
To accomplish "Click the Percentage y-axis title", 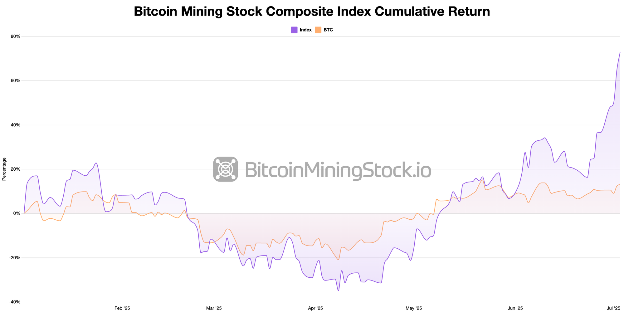I will coord(4,169).
